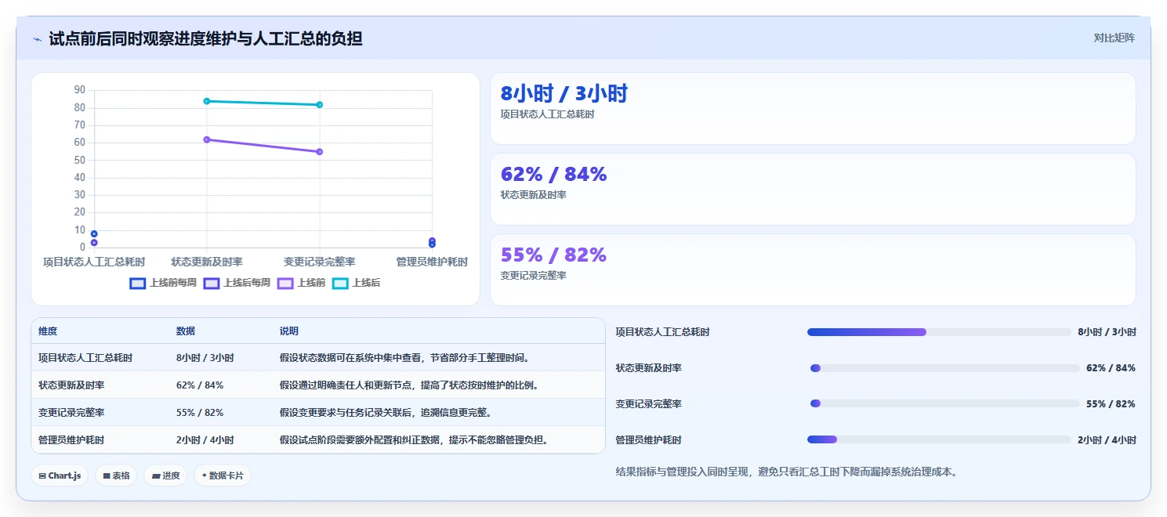Viewport: 1167px width, 517px height.
Task: Click the 说明 column header
Action: pyautogui.click(x=289, y=331)
